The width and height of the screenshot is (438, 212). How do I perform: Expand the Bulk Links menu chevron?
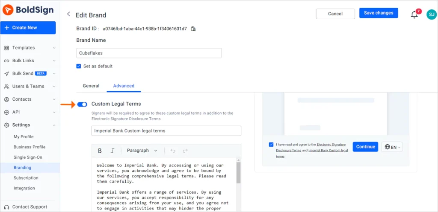tap(54, 61)
